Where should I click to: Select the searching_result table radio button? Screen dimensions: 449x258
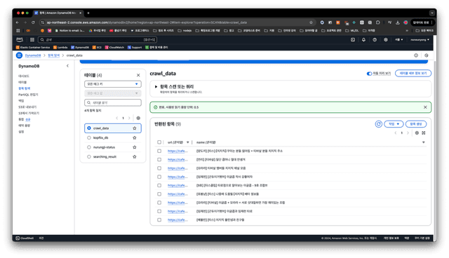coord(89,156)
